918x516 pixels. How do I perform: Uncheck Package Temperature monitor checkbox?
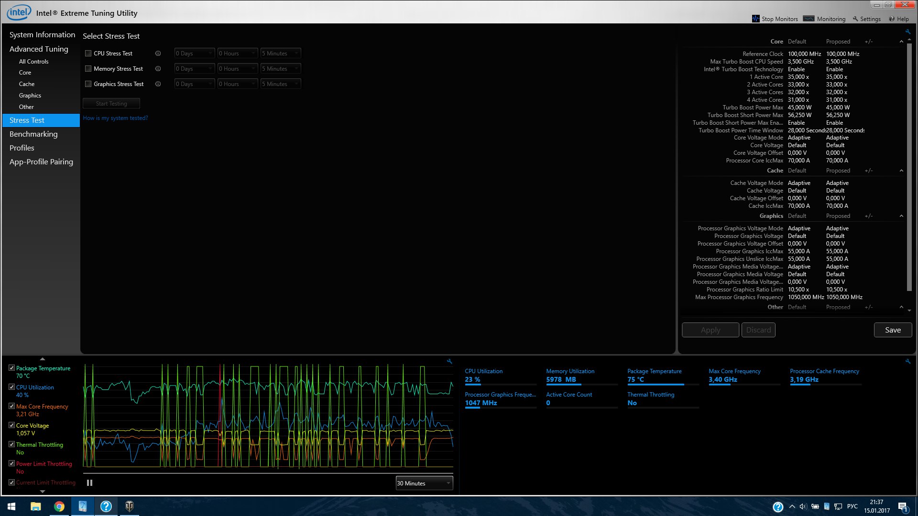point(11,368)
